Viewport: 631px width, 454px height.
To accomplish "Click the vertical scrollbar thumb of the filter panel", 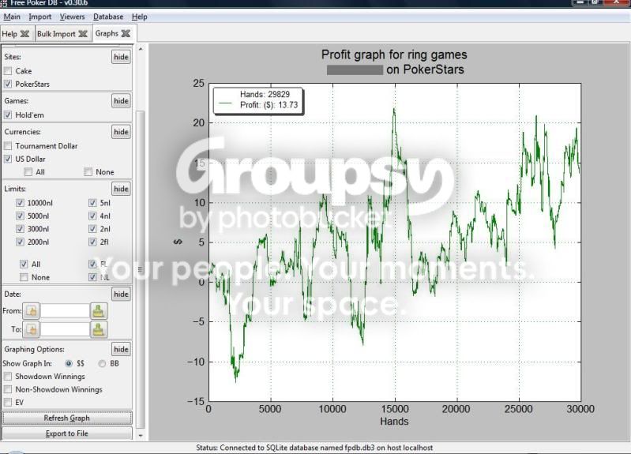I will [141, 269].
